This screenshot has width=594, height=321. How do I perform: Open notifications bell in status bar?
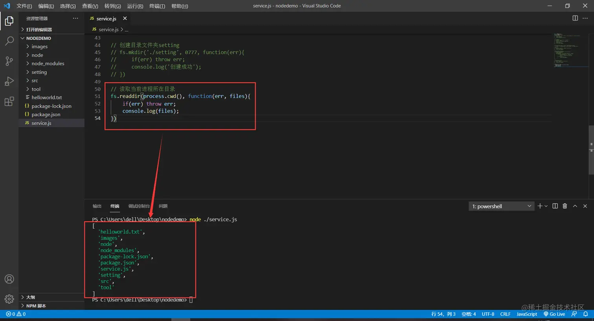coord(585,314)
